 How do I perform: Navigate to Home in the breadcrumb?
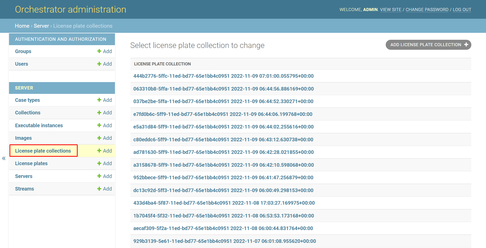point(22,26)
